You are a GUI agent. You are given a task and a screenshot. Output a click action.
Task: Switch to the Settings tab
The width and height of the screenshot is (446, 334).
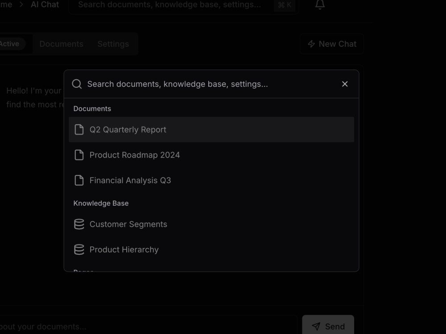pyautogui.click(x=113, y=44)
